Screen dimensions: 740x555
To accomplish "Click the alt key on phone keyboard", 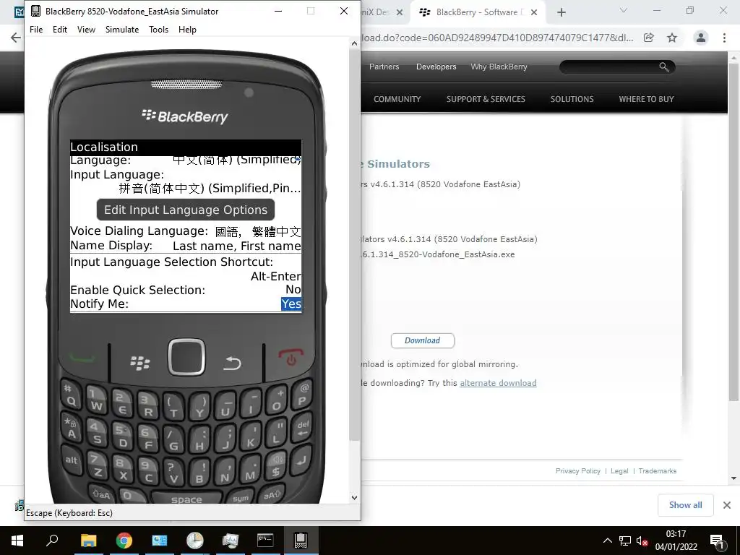I will click(72, 460).
